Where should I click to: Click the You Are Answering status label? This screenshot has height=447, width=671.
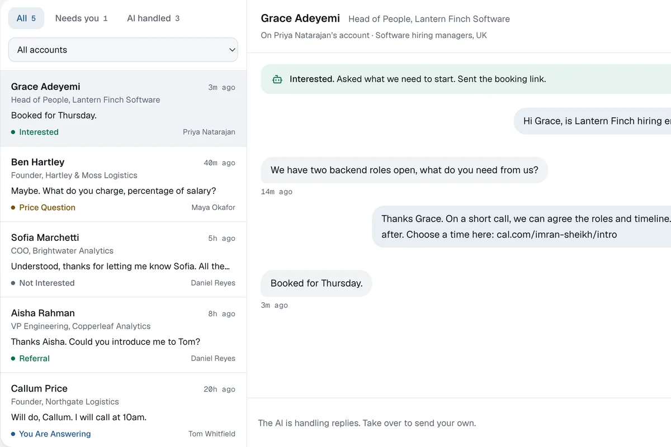click(x=51, y=434)
